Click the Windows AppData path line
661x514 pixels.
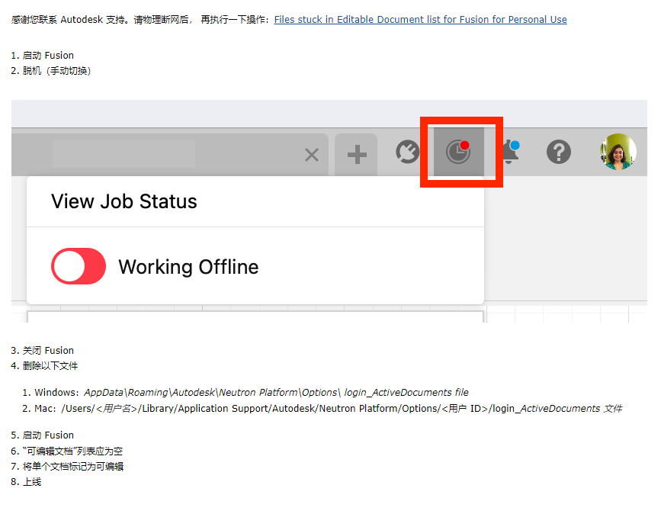click(x=245, y=393)
